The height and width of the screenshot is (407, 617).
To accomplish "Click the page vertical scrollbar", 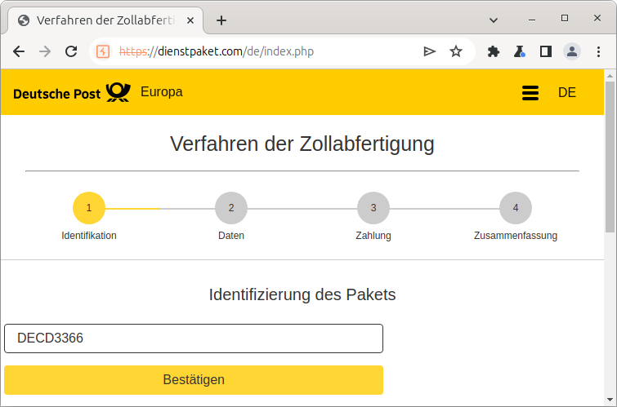I will pyautogui.click(x=610, y=155).
